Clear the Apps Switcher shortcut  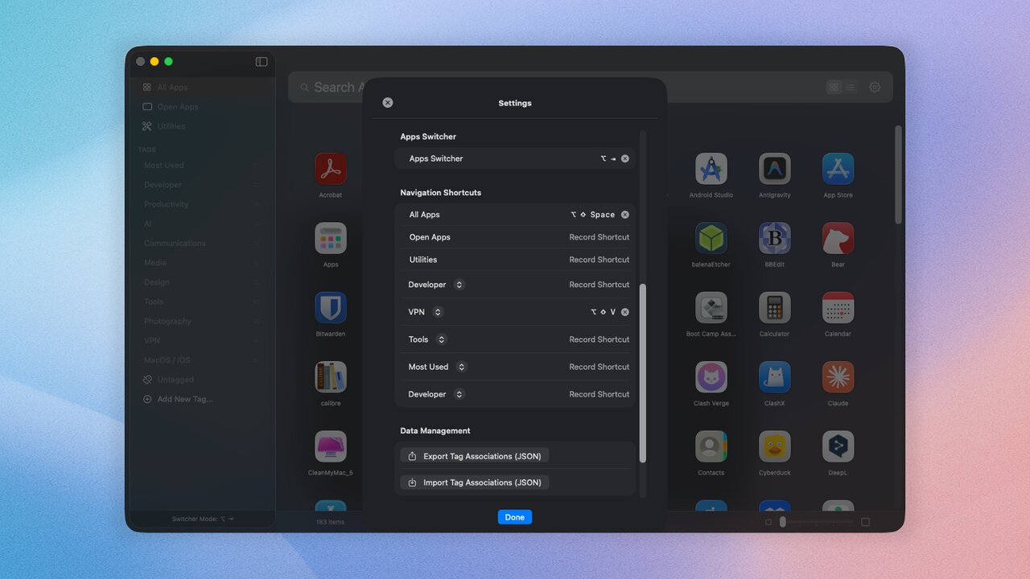[x=625, y=158]
